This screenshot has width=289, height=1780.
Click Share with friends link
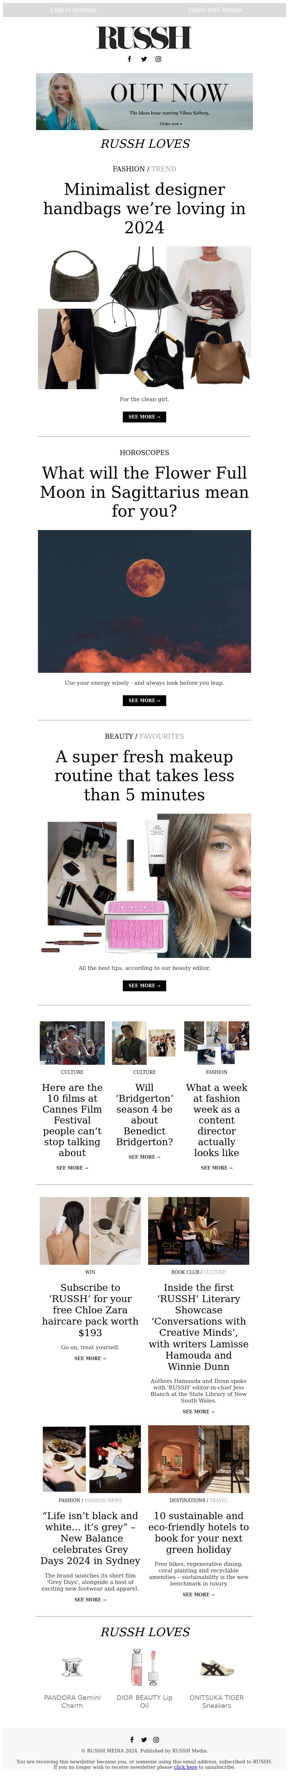215,10
